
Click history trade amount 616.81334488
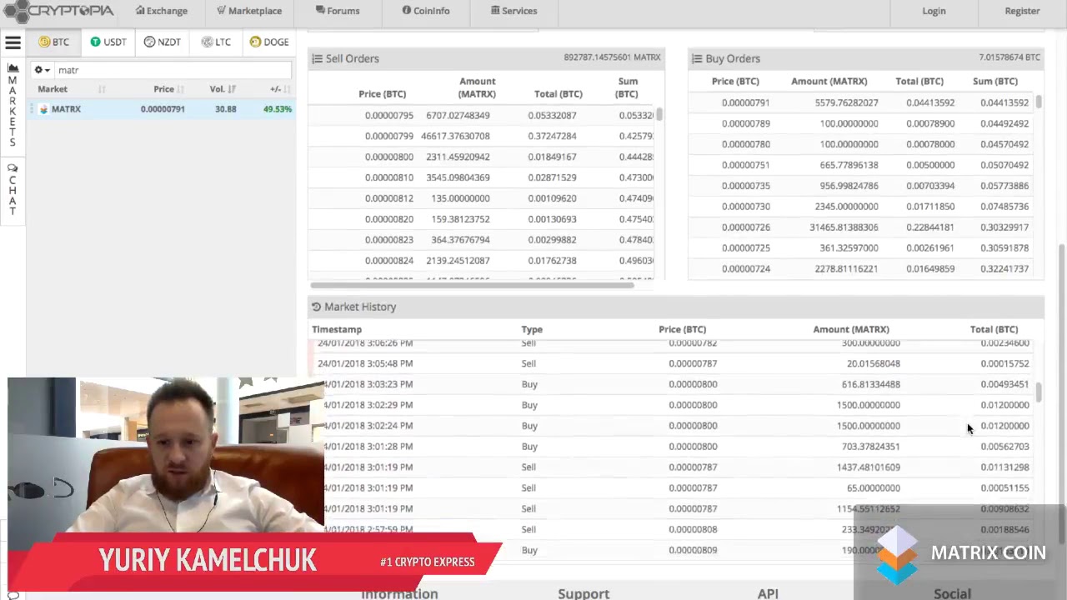[871, 384]
